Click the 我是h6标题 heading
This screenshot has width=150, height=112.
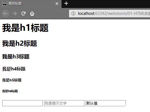[10, 91]
